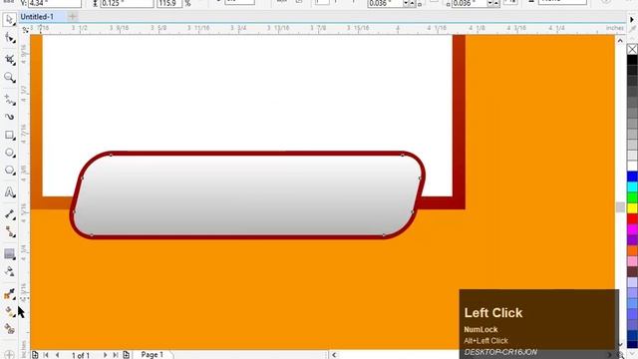Image resolution: width=638 pixels, height=359 pixels.
Task: Click the right 0.036 corner radius field
Action: click(x=470, y=3)
